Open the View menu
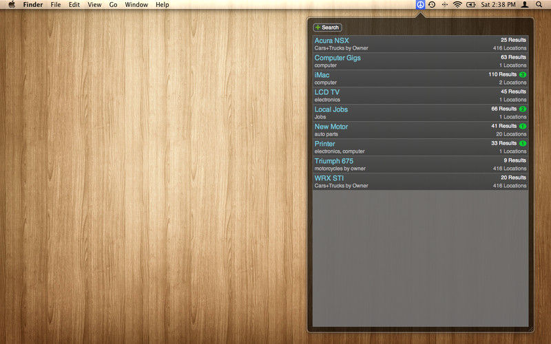This screenshot has width=551, height=344. 94,5
